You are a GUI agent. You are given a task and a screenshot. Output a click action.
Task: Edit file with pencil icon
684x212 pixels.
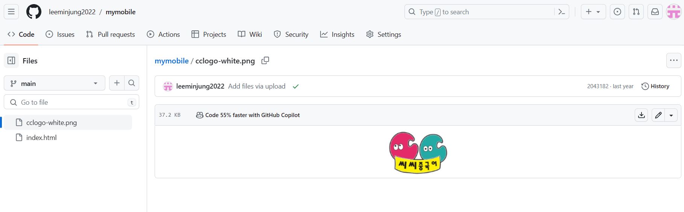point(658,115)
